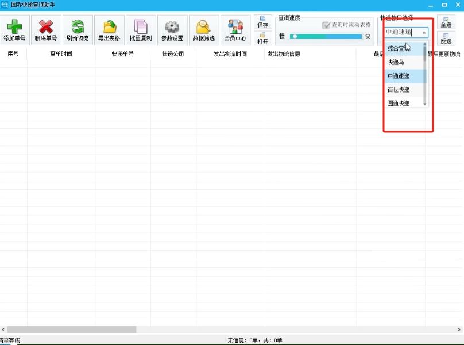Choose 圆通快递 from dropdown list

(405, 103)
